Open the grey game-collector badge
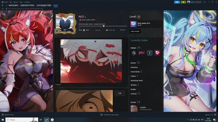 pyautogui.click(x=134, y=53)
